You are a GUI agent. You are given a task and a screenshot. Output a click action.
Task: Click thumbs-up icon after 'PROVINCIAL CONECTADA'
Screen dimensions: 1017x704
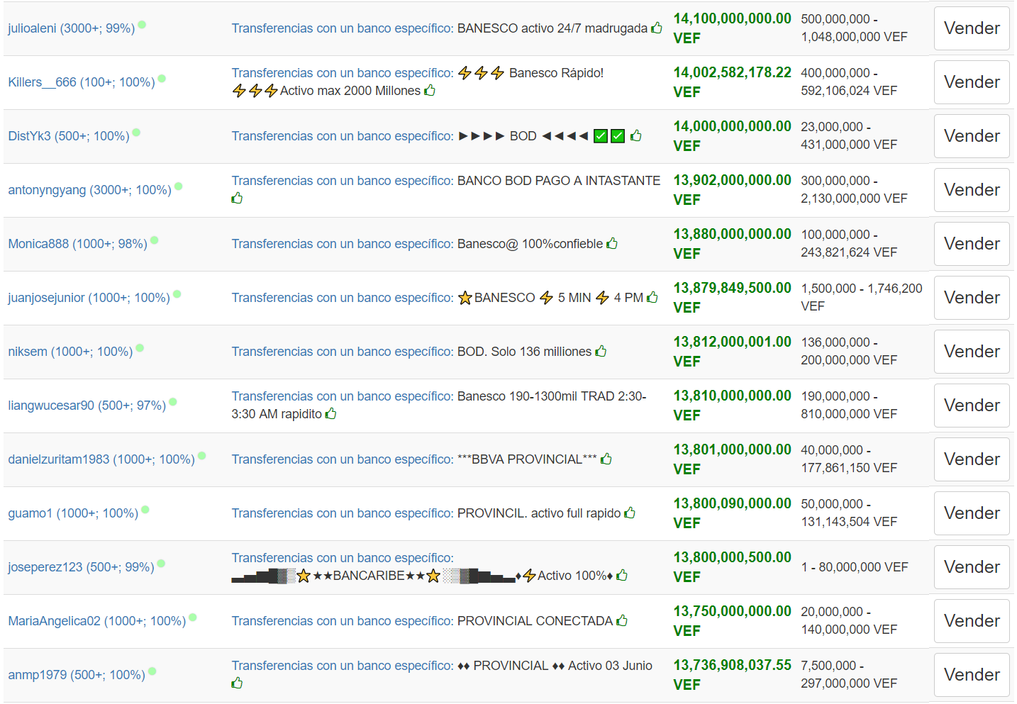coord(622,620)
